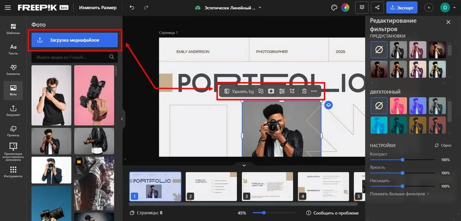Click the PORTFOLIO heading on the canvas
The image size is (461, 221).
[x=271, y=83]
